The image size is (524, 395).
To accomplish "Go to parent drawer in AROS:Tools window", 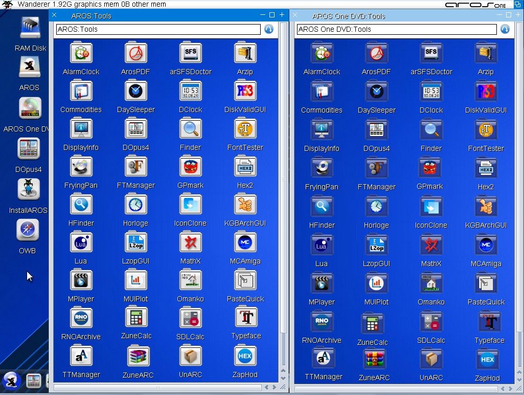I will click(x=269, y=30).
